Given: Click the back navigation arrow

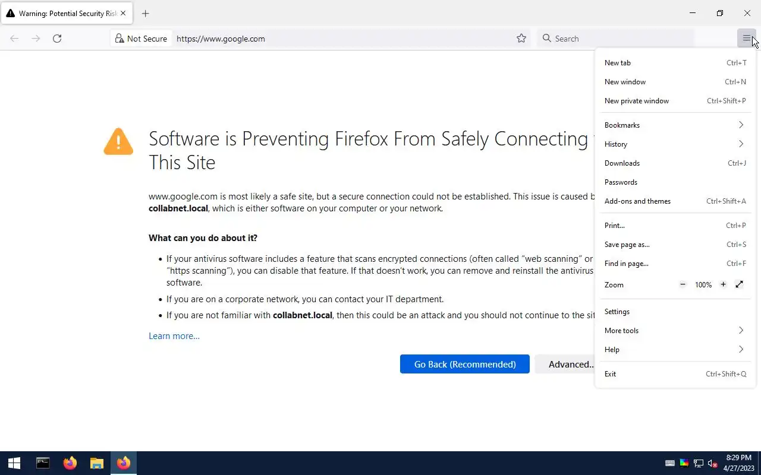Looking at the screenshot, I should pos(14,39).
